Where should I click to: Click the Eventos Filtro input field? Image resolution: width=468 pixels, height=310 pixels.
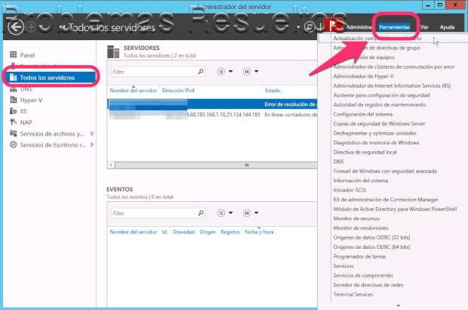tap(158, 213)
